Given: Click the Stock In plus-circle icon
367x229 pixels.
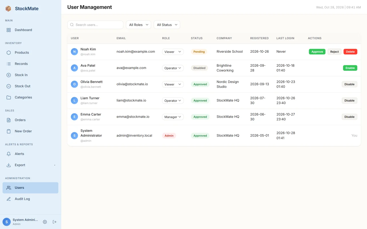Looking at the screenshot, I should [x=9, y=75].
